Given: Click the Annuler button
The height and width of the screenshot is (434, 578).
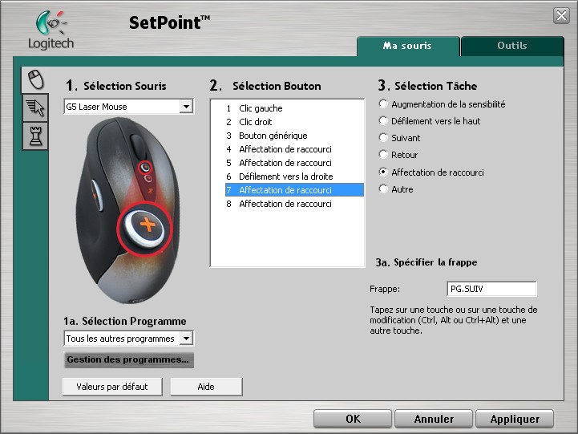Looking at the screenshot, I should click(x=434, y=419).
